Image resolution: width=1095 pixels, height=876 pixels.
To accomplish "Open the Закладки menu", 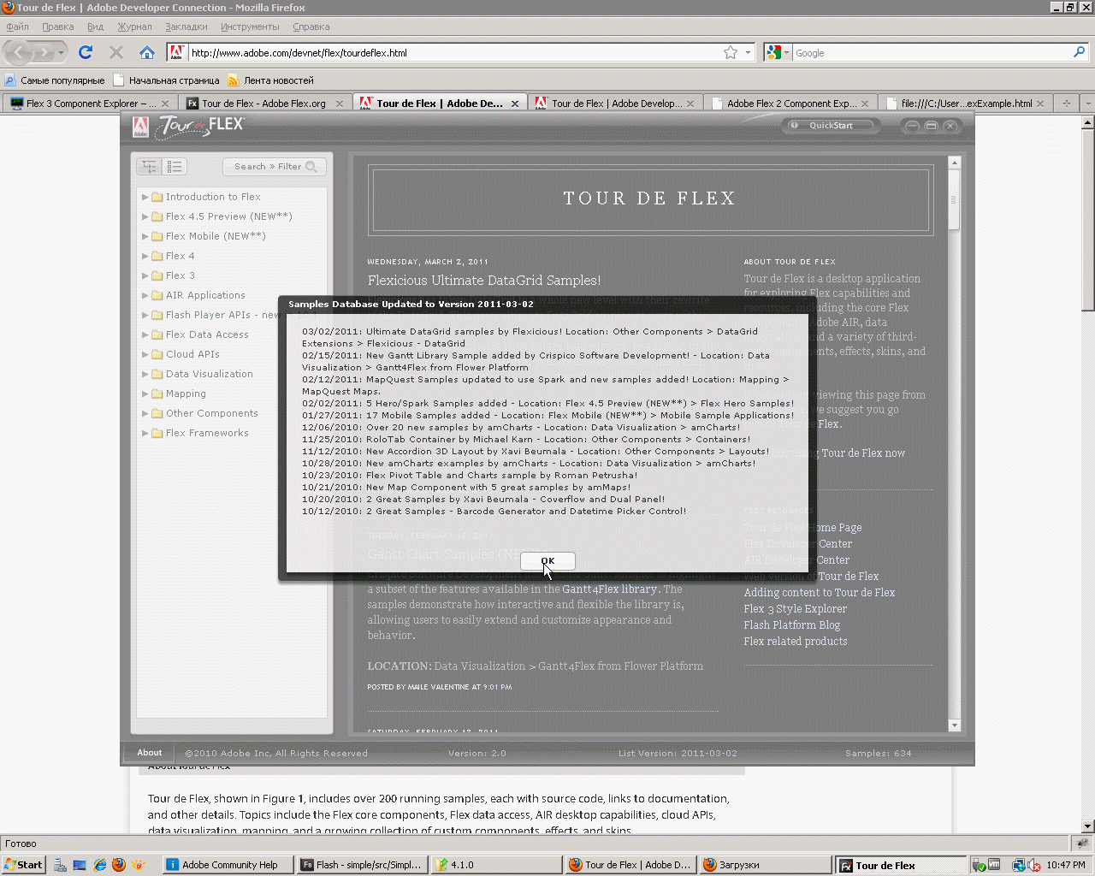I will coord(186,27).
